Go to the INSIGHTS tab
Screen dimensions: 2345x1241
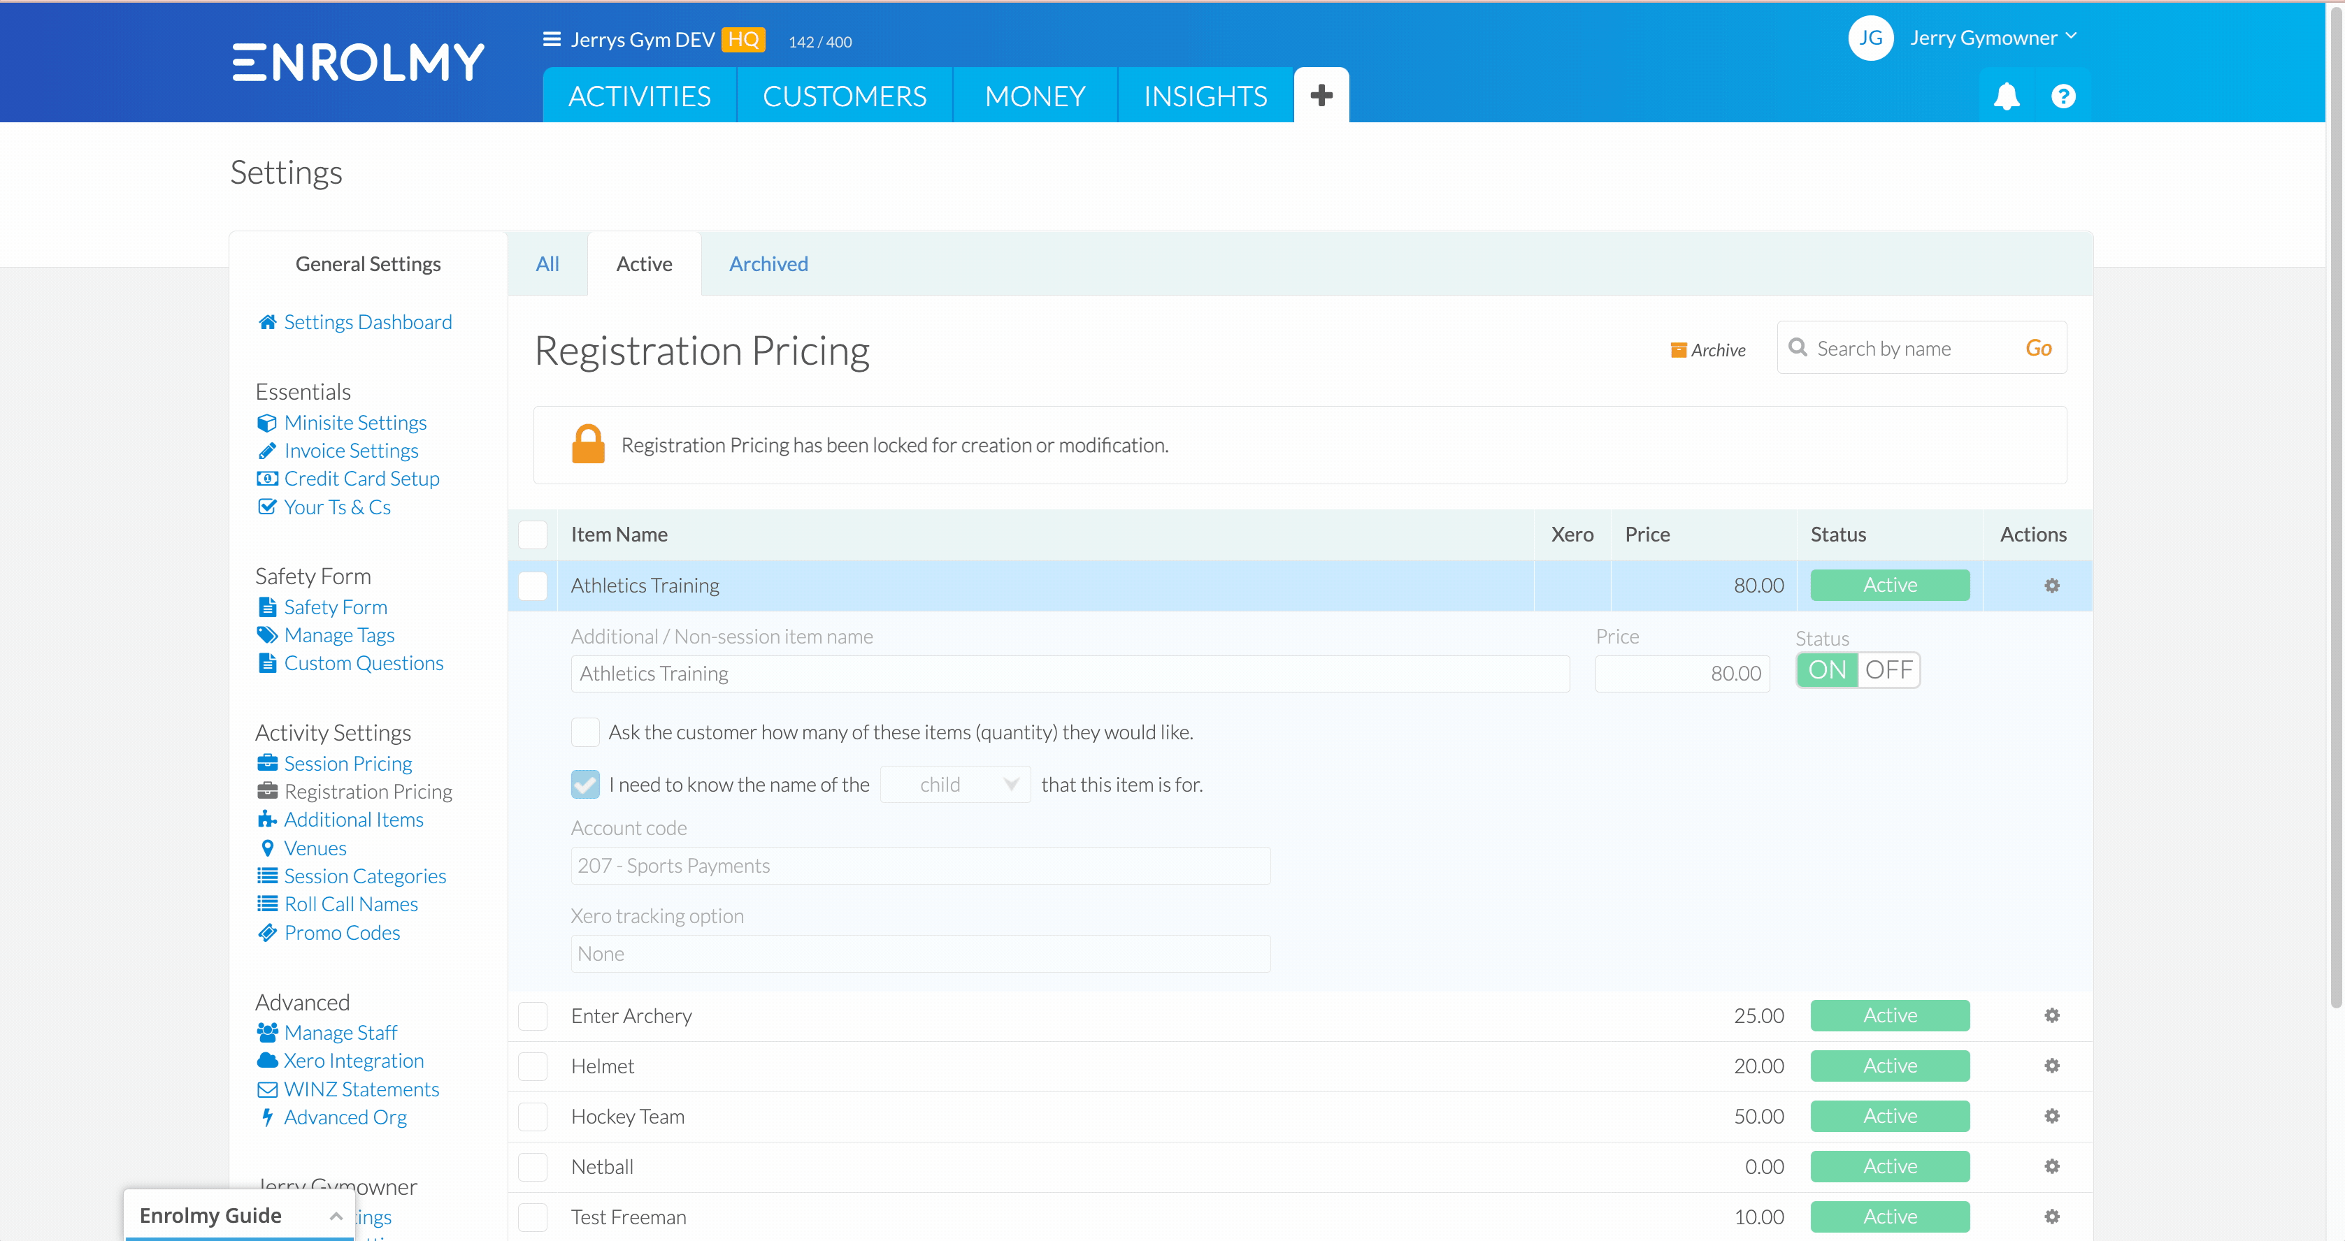tap(1205, 94)
